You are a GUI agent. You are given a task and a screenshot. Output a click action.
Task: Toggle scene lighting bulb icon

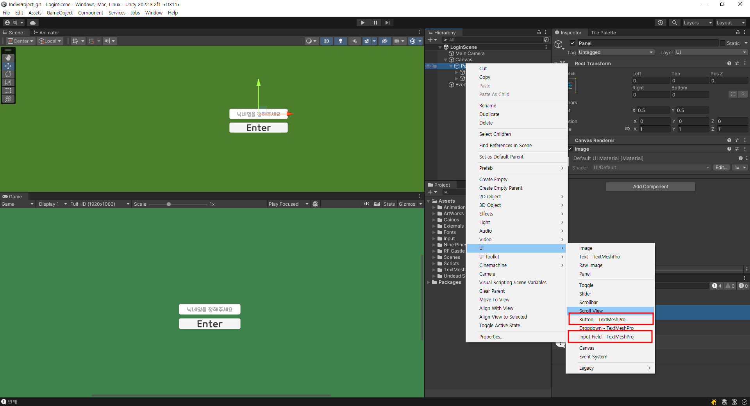pyautogui.click(x=341, y=41)
